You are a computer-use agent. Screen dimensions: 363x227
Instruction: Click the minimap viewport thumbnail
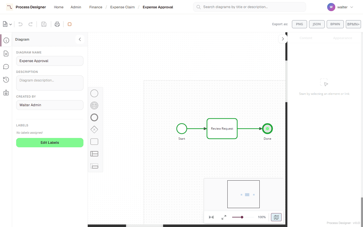(244, 194)
